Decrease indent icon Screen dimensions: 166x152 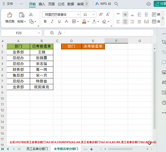(x=139, y=14)
